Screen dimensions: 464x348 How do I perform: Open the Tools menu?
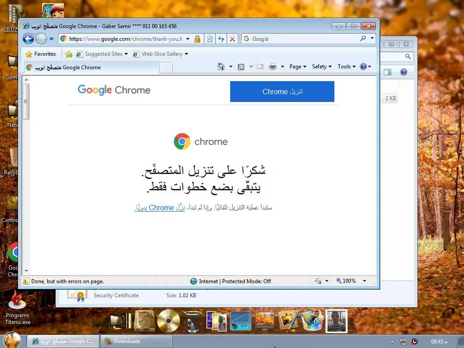[x=347, y=67]
